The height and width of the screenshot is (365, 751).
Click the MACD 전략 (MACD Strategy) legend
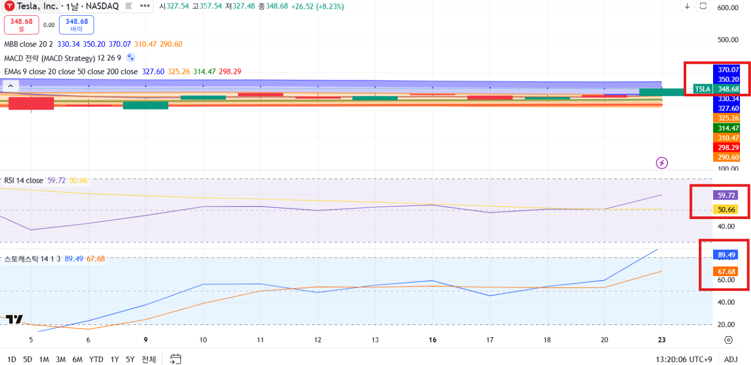point(63,58)
